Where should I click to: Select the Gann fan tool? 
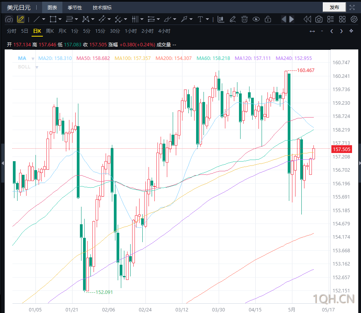tap(119, 19)
